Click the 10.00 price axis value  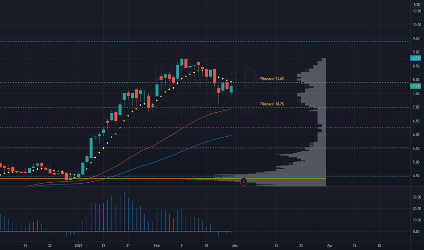[417, 25]
